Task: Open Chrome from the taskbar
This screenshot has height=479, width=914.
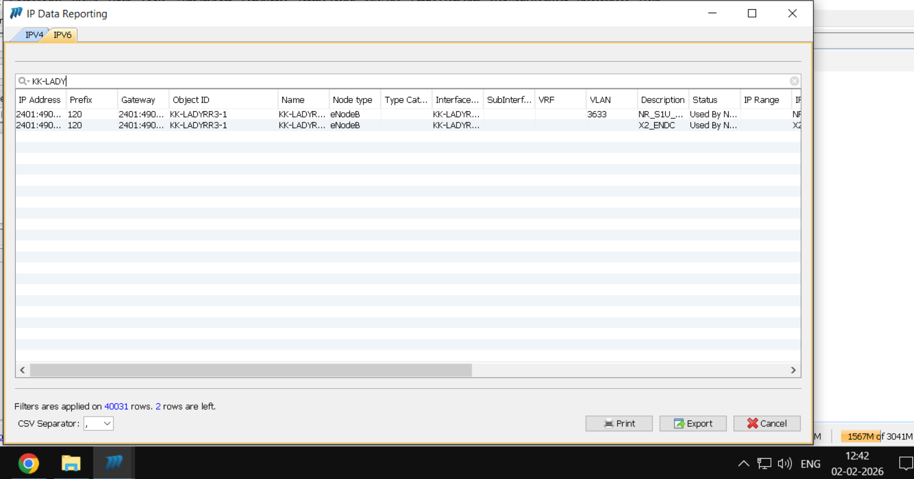Action: click(x=28, y=463)
